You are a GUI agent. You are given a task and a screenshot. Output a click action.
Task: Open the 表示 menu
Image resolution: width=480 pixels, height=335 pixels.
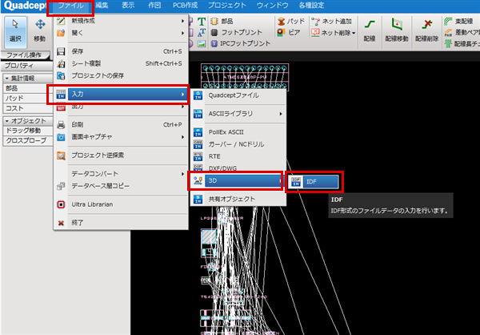128,6
